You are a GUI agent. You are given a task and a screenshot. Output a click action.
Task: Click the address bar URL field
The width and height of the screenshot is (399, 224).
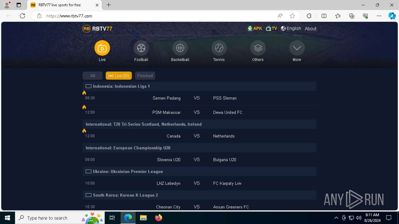(159, 16)
